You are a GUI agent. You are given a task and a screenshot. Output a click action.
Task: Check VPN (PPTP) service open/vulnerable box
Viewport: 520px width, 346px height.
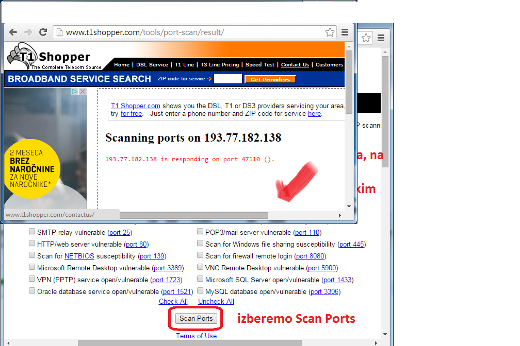click(x=32, y=279)
